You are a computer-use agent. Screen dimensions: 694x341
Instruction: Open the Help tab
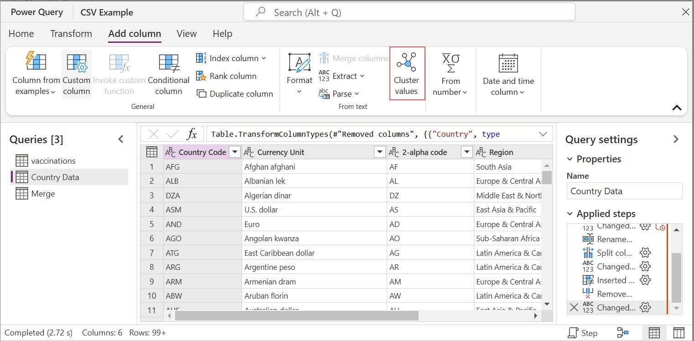[223, 34]
